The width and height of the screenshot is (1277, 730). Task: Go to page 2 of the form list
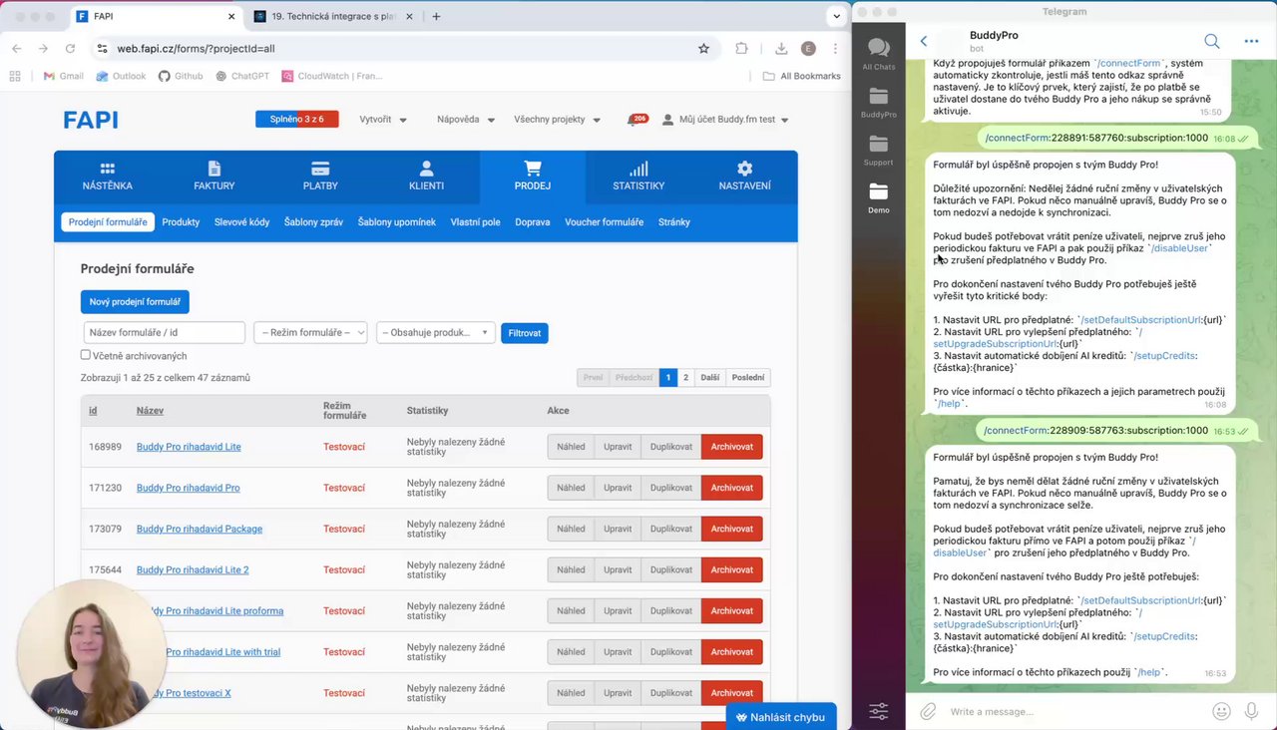click(685, 378)
